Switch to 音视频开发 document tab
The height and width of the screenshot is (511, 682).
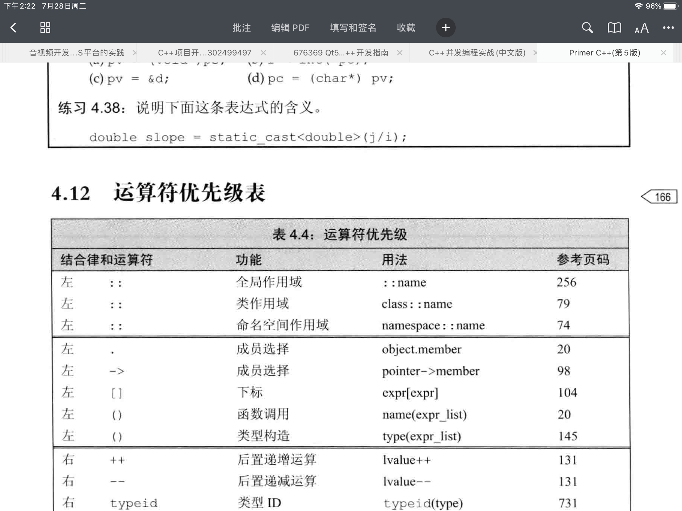[x=76, y=53]
